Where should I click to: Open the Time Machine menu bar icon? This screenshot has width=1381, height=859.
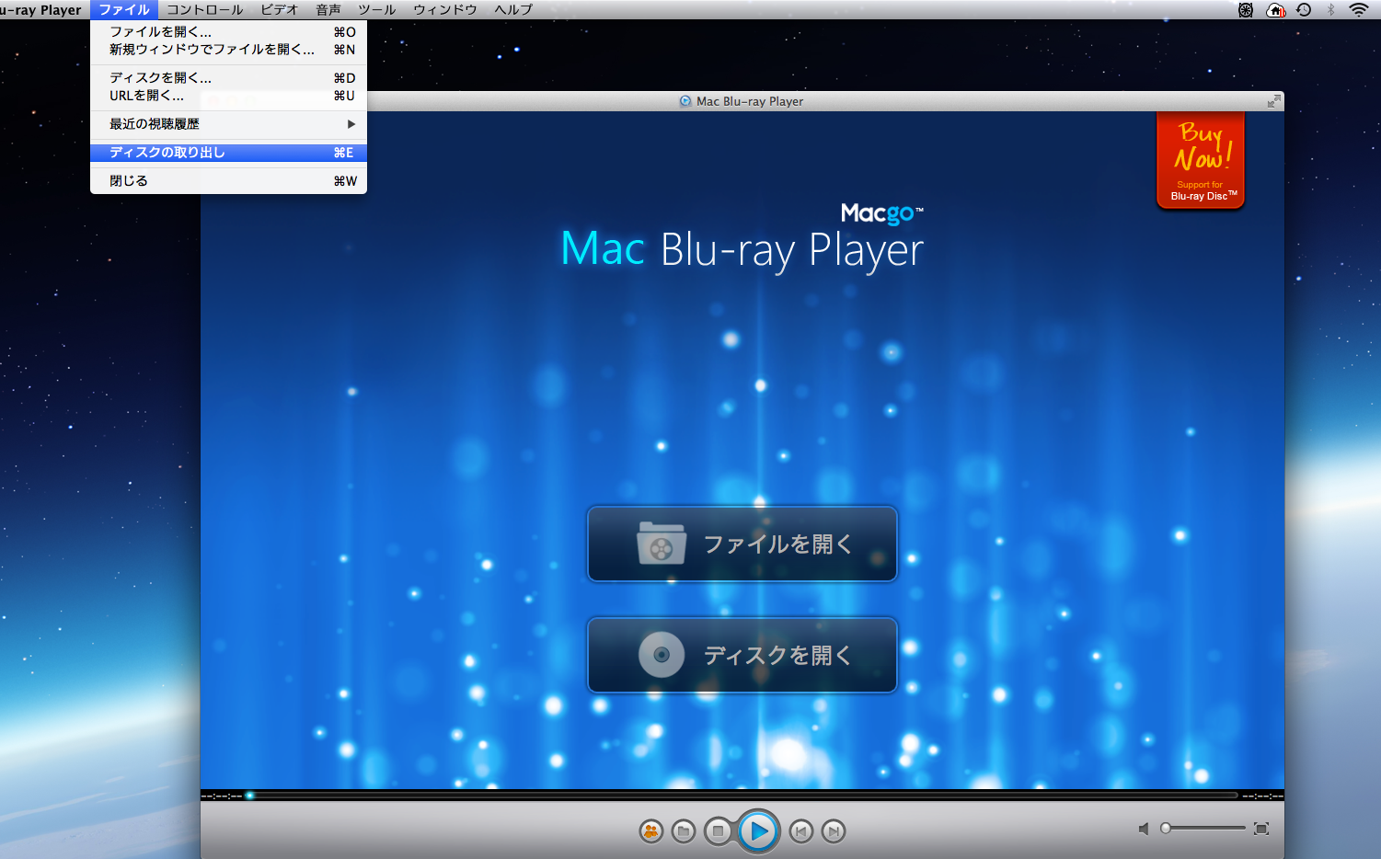(x=1304, y=9)
